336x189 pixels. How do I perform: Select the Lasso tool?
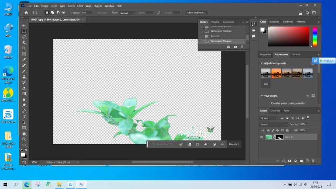24,37
